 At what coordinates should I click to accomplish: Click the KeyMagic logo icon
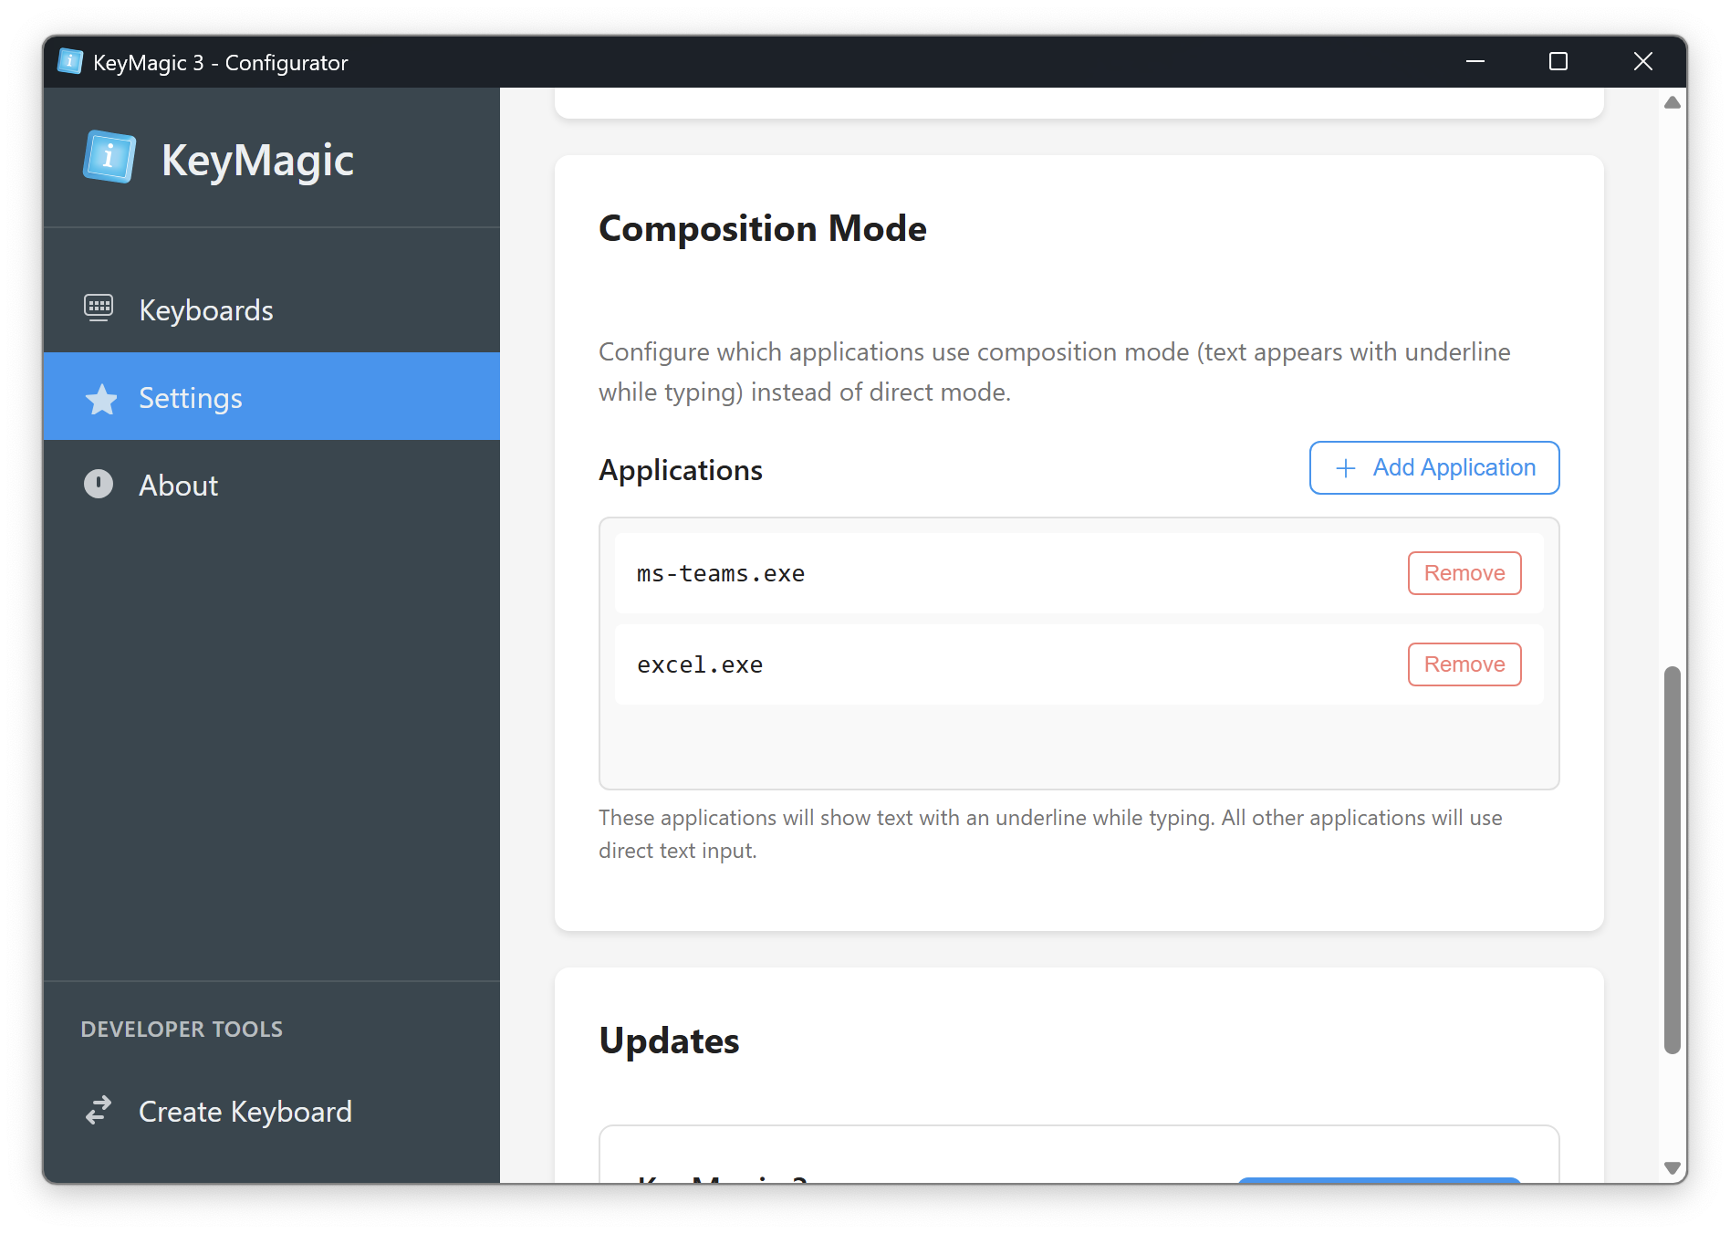[x=109, y=156]
